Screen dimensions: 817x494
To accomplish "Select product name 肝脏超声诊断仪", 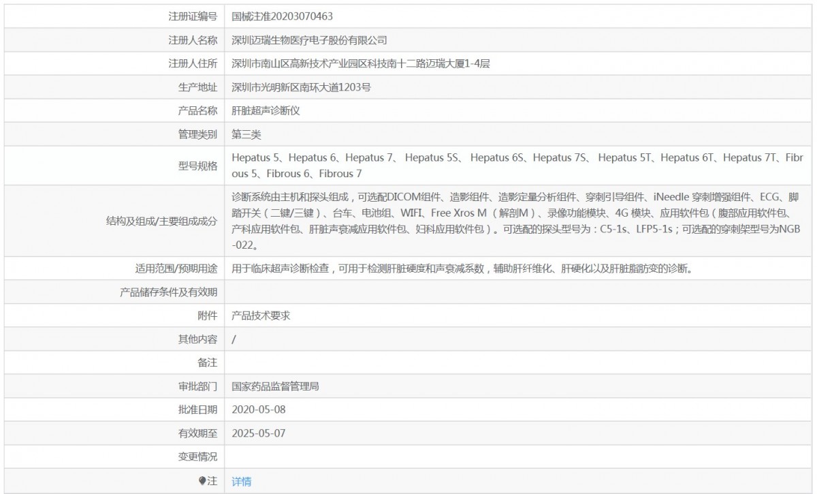I will pos(266,110).
